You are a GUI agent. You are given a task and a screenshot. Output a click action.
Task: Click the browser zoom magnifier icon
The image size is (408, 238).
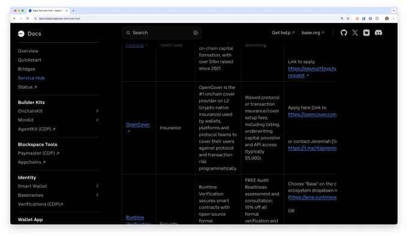[342, 19]
